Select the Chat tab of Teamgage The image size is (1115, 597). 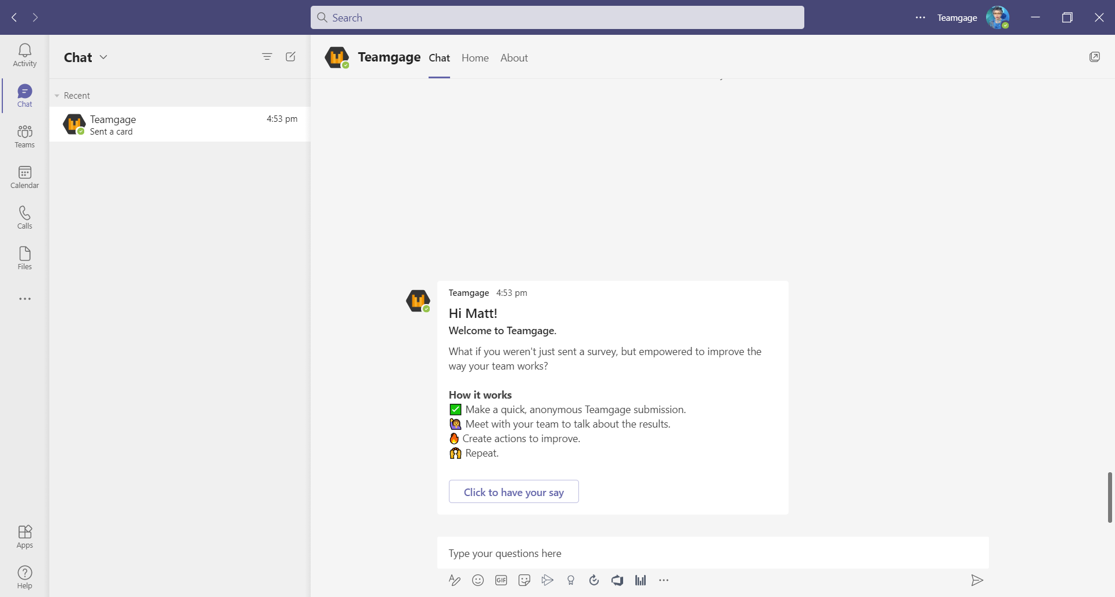click(439, 58)
